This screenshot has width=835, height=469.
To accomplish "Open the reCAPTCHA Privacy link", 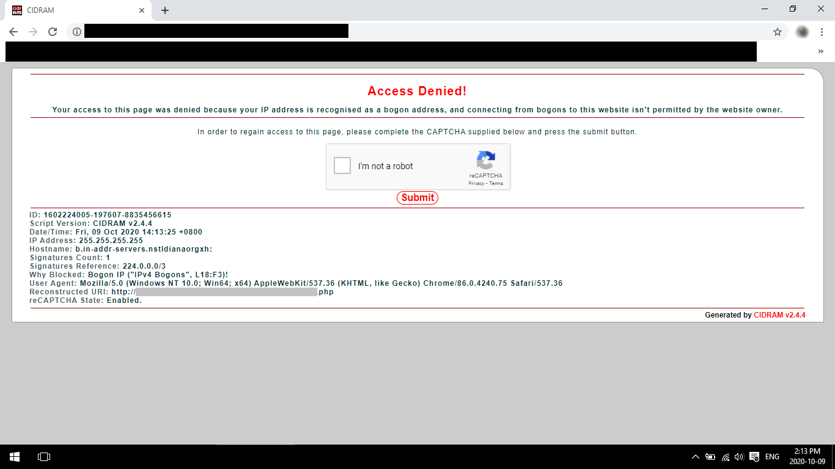I will [476, 183].
